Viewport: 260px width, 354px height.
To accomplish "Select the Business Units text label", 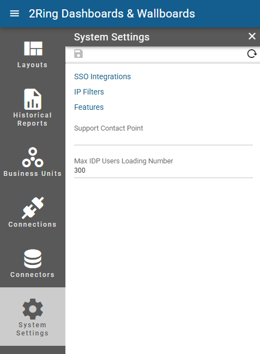I will click(33, 174).
